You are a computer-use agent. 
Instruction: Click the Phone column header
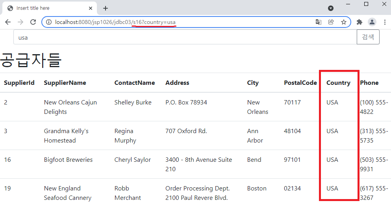(x=369, y=83)
